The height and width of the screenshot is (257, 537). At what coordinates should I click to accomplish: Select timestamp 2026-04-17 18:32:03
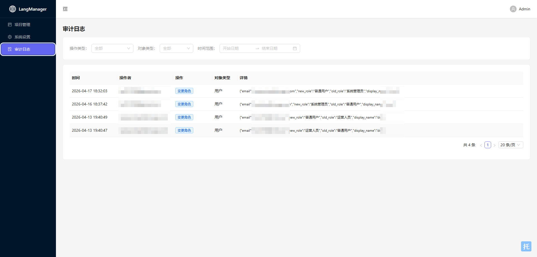(x=89, y=91)
